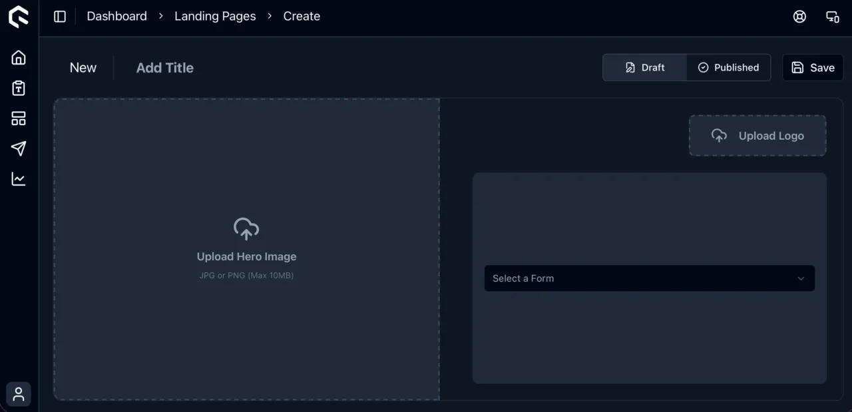852x412 pixels.
Task: Open the analytics chart sidebar icon
Action: tap(19, 179)
